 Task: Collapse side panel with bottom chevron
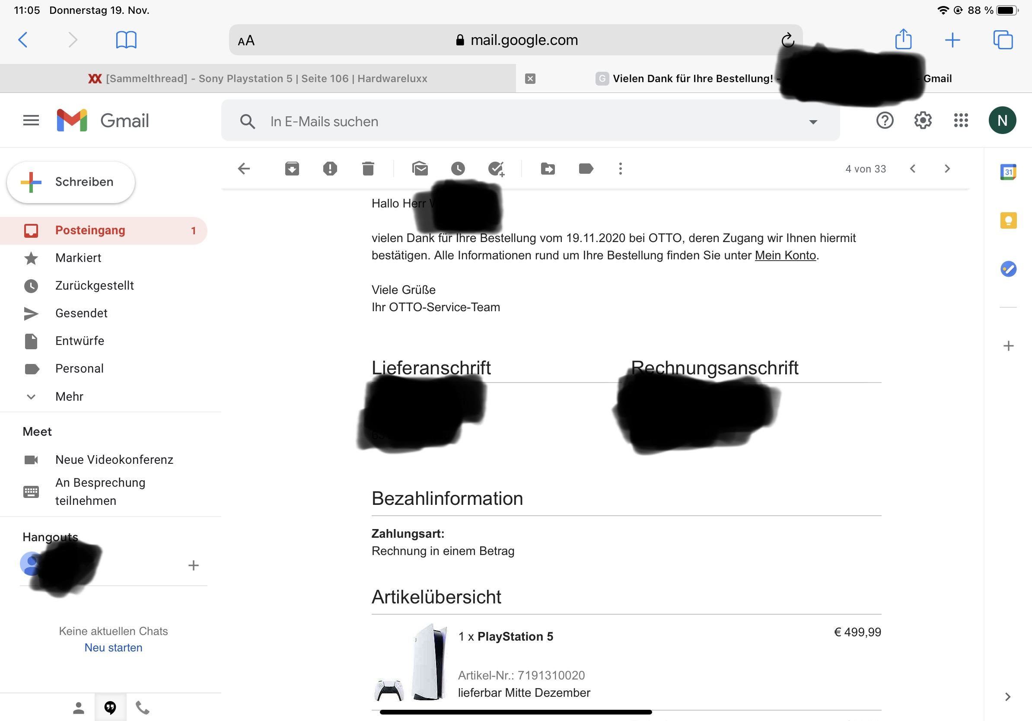pyautogui.click(x=1007, y=697)
